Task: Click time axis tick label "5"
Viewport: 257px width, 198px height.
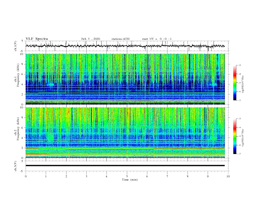Action: 127,176
